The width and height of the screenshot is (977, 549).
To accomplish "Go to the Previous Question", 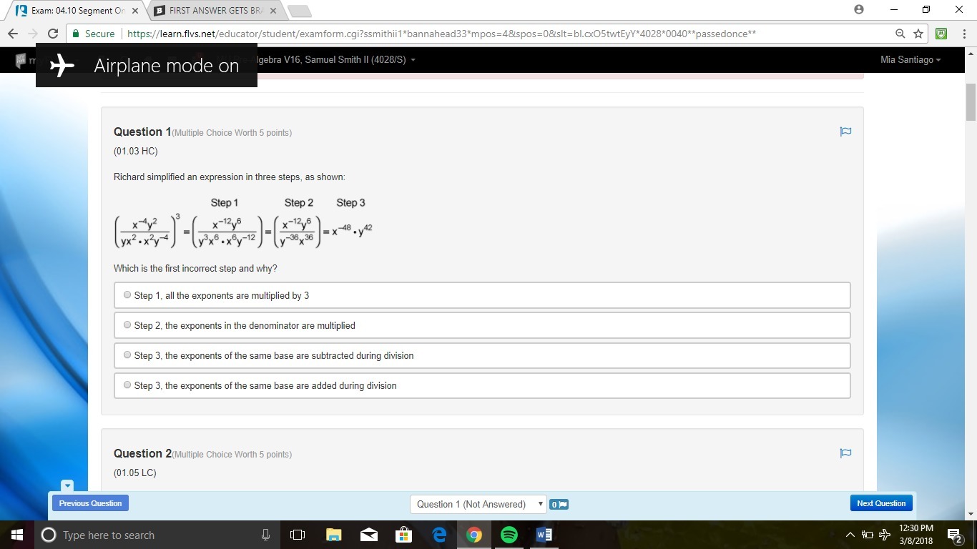I will tap(90, 503).
